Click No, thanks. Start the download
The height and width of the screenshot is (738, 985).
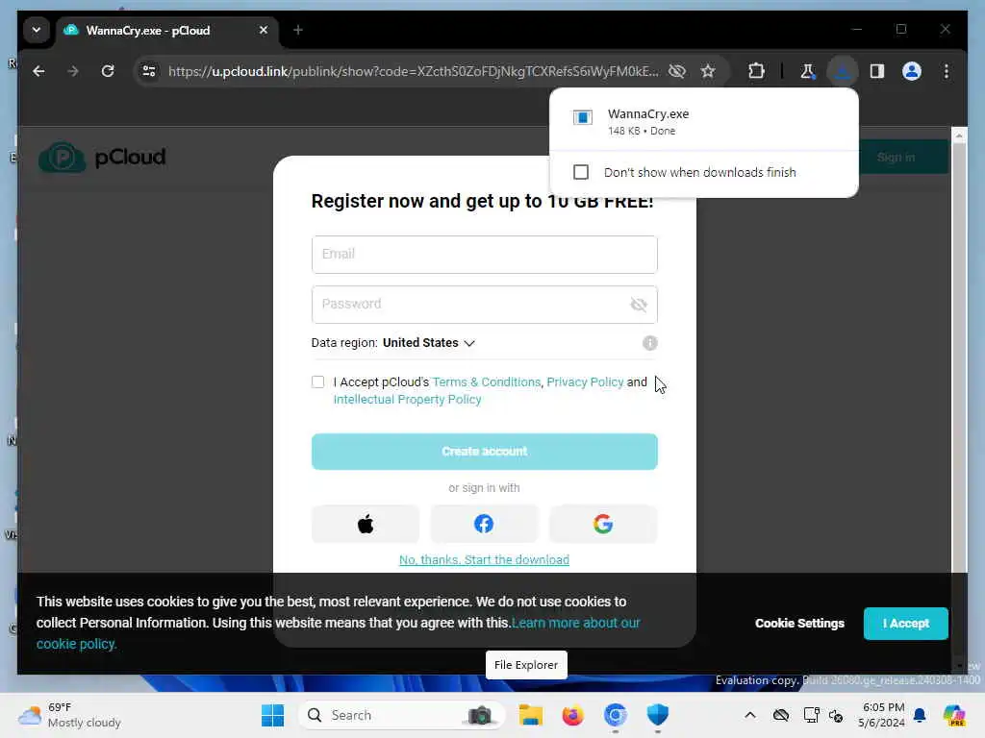click(485, 559)
